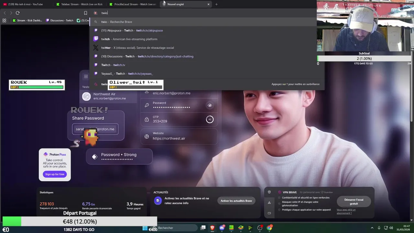Click the SubGoal progress bar showing 2 (1.00%)
The width and height of the screenshot is (414, 233).
[364, 59]
